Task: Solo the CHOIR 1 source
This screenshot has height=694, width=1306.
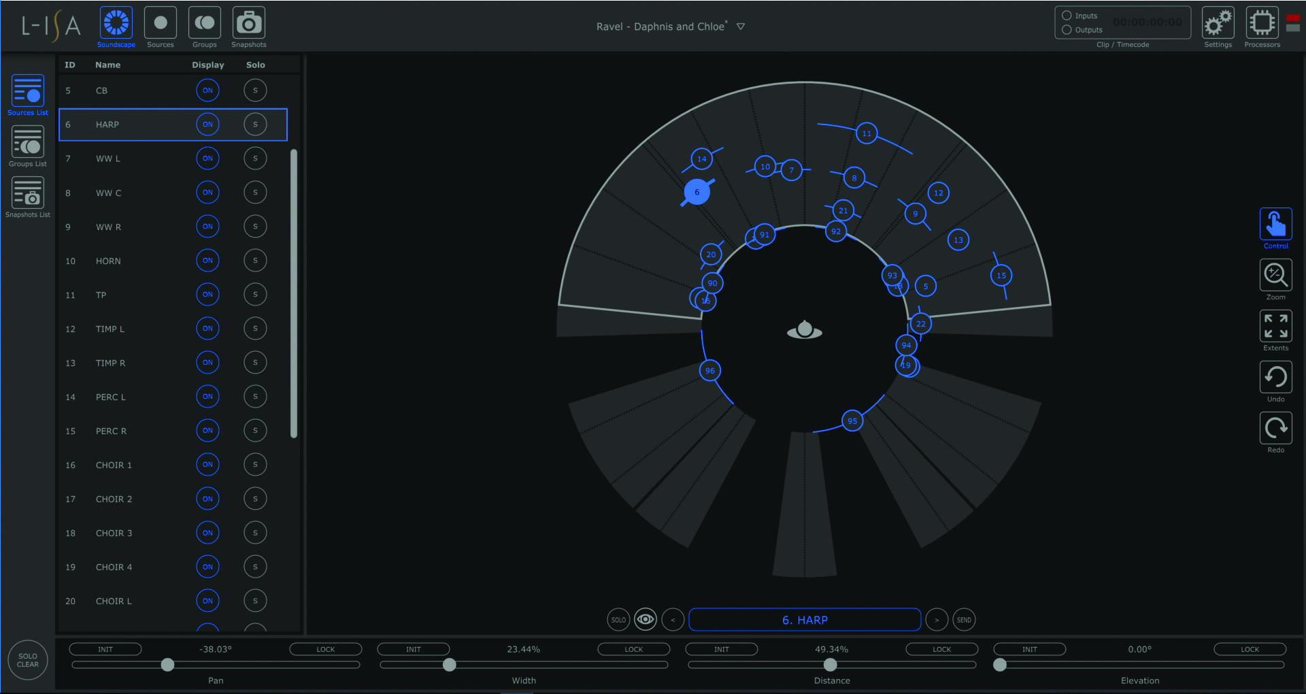Action: [255, 465]
